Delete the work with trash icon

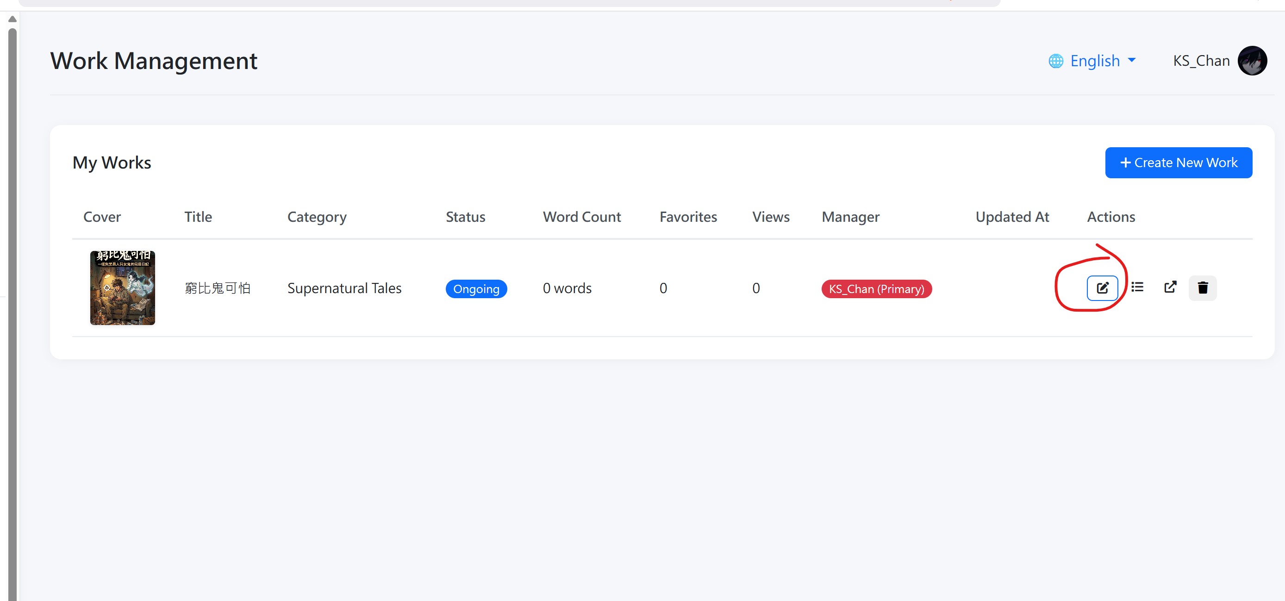pos(1203,288)
